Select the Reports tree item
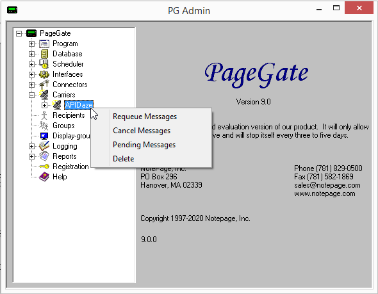378x294 pixels. tap(64, 156)
